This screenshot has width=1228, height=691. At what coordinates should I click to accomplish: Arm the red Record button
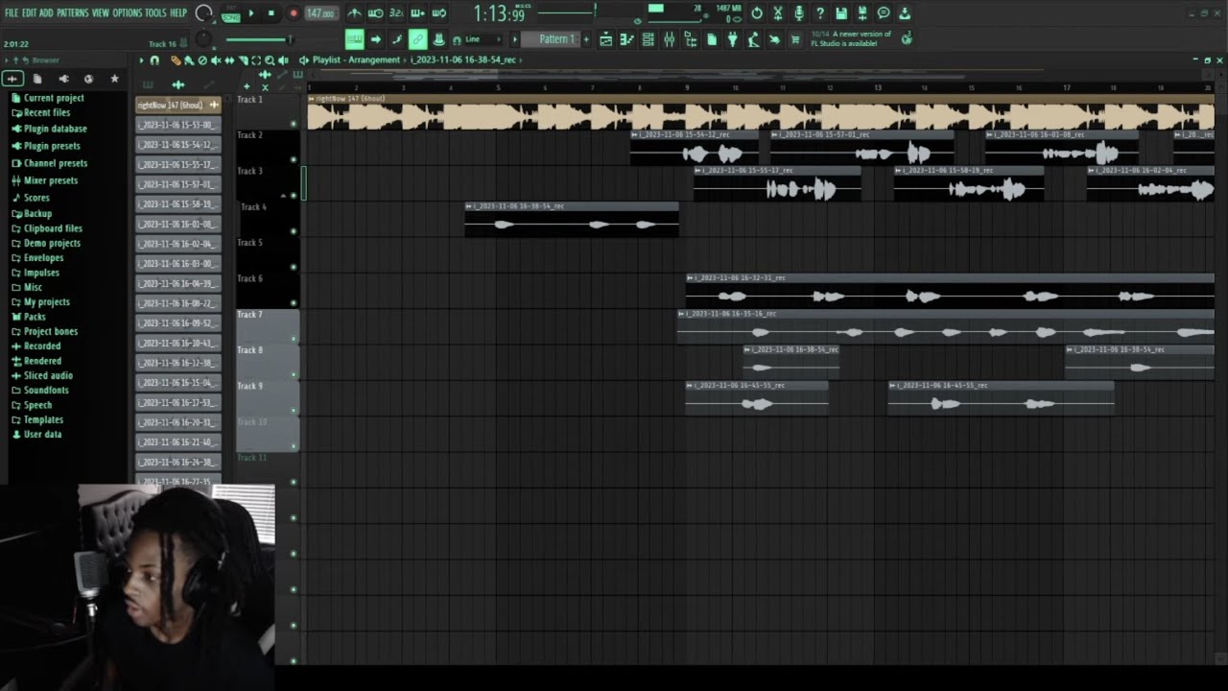(294, 13)
